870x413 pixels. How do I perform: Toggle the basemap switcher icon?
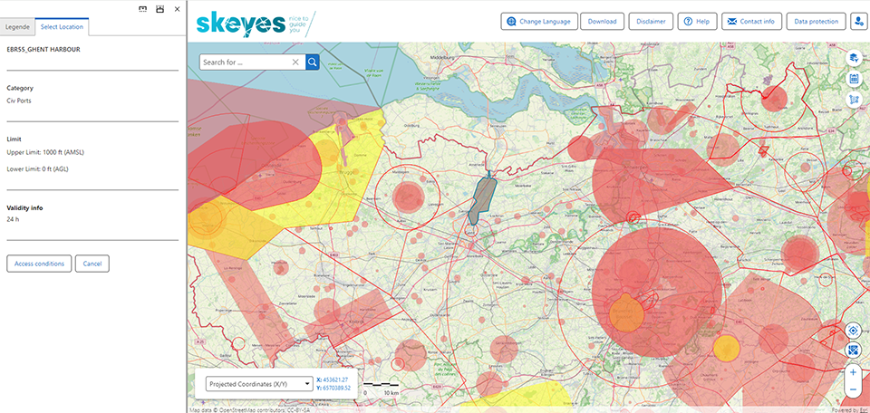(853, 350)
